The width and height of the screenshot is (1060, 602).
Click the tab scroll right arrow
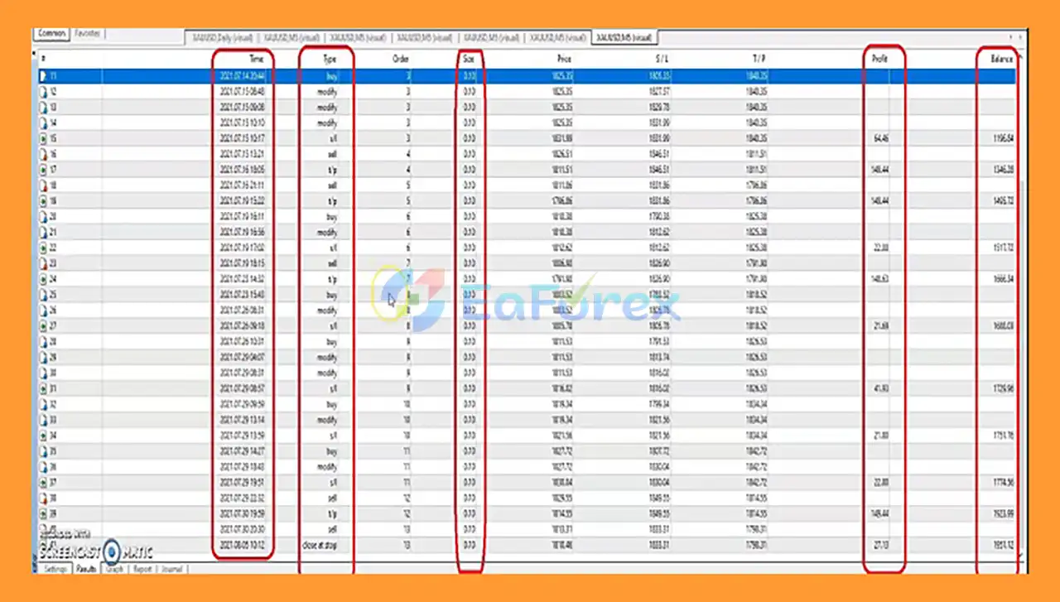point(1022,38)
